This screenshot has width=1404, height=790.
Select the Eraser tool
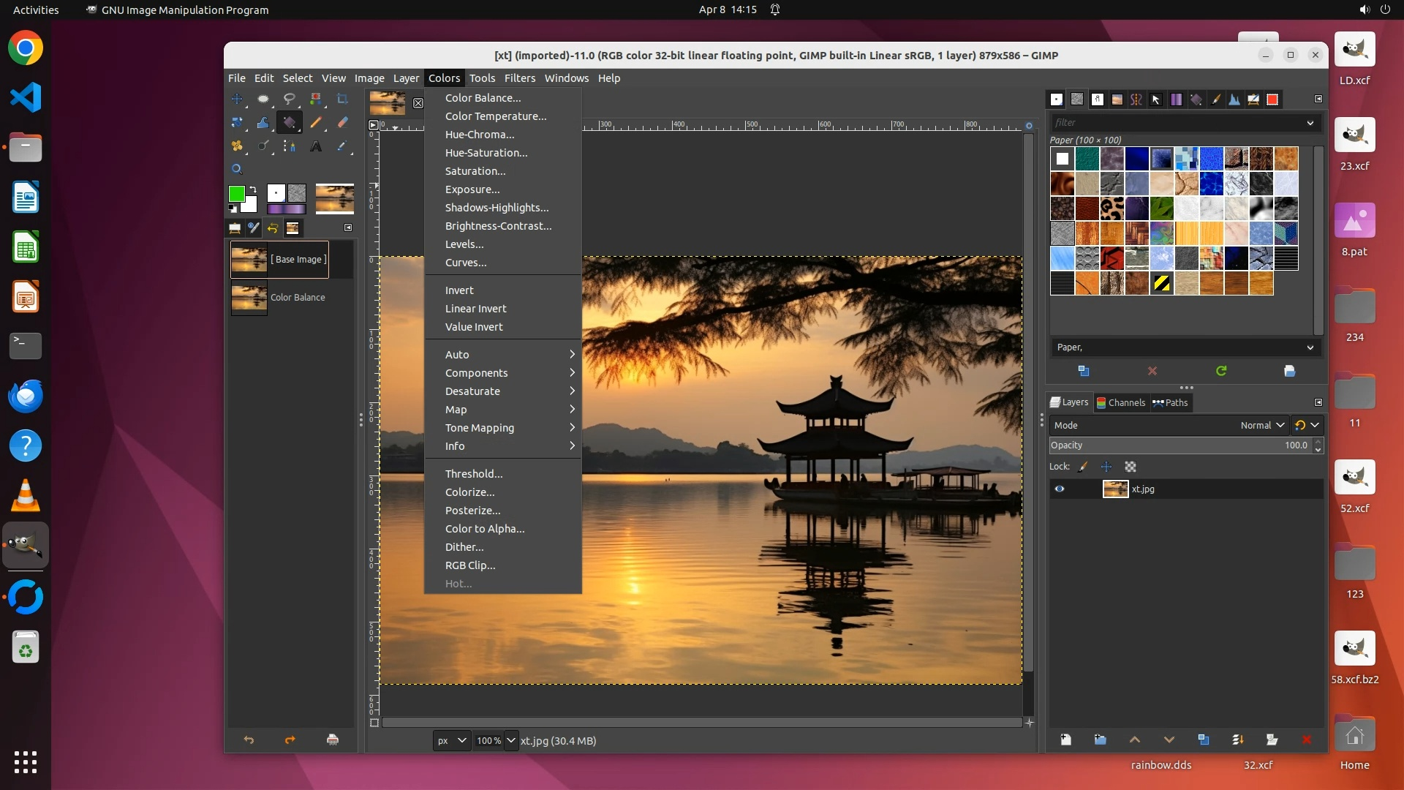342,123
